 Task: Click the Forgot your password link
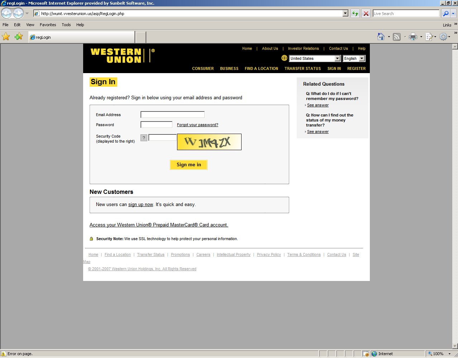click(x=197, y=125)
